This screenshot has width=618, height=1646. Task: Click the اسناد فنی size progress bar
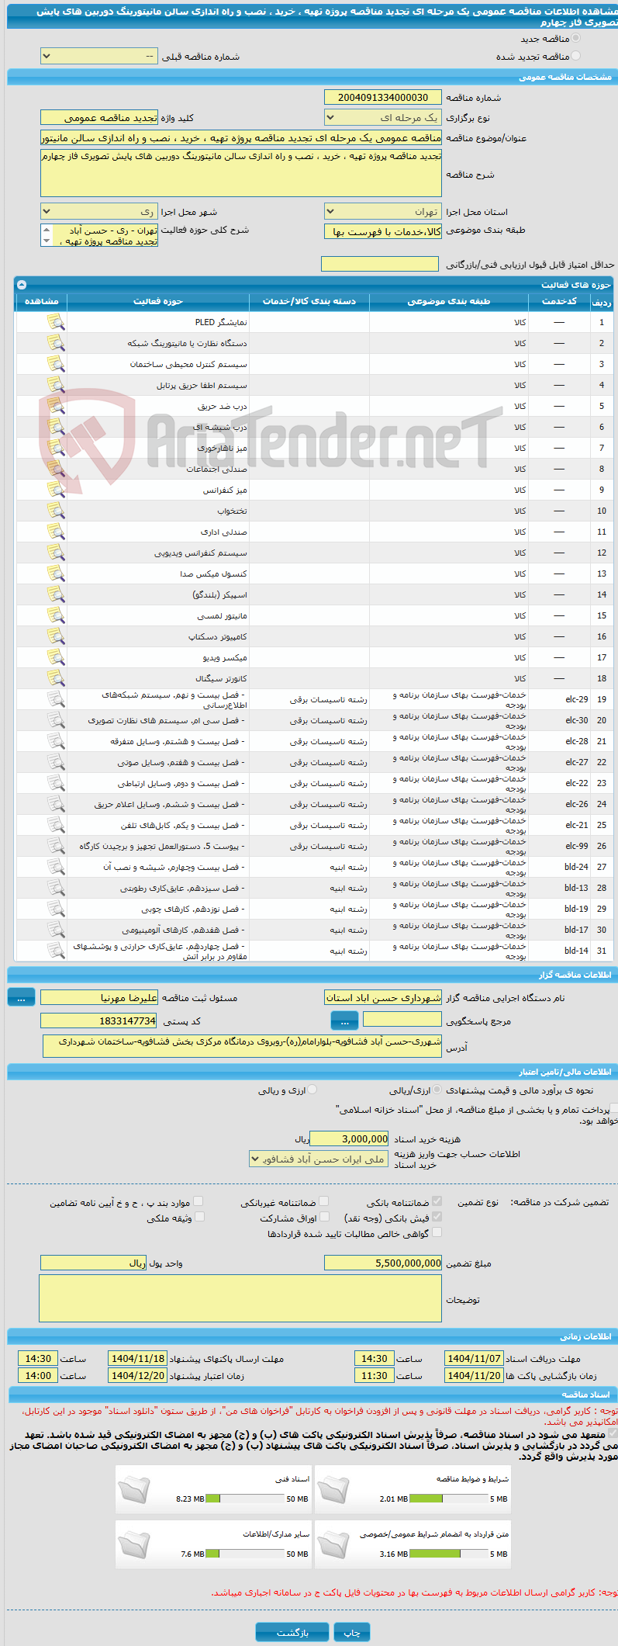point(246,1499)
